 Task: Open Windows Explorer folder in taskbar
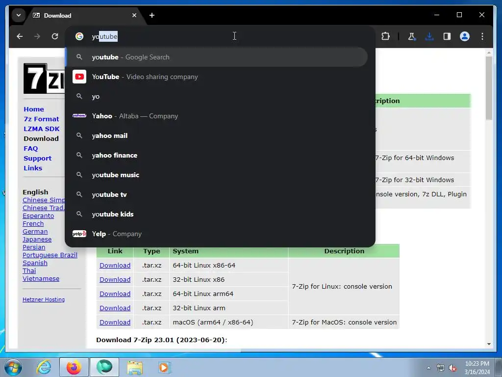point(135,367)
